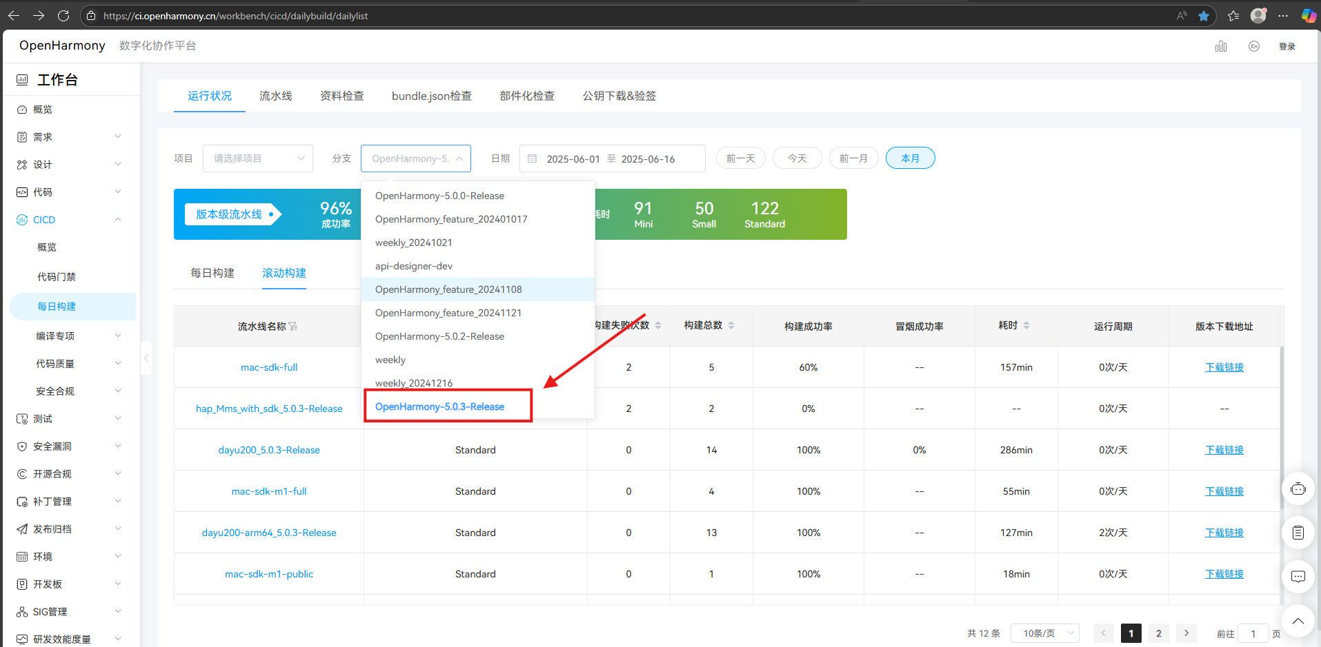Click the browser favorites star icon

(x=1204, y=16)
